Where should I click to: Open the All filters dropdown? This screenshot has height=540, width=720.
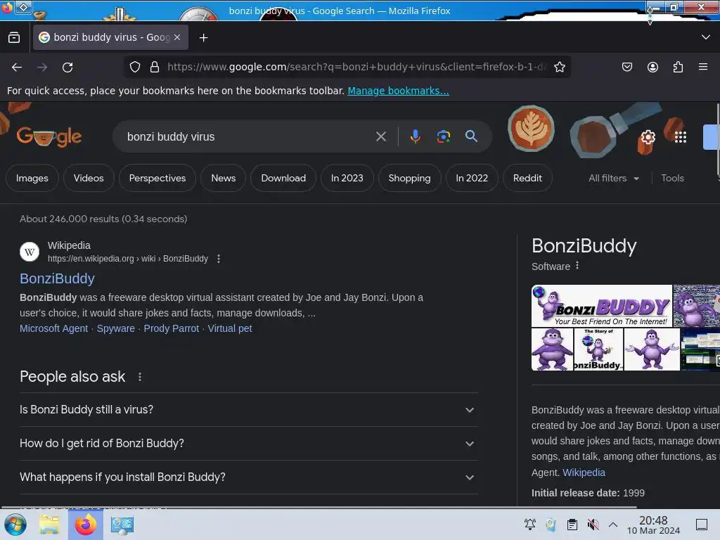click(x=614, y=178)
